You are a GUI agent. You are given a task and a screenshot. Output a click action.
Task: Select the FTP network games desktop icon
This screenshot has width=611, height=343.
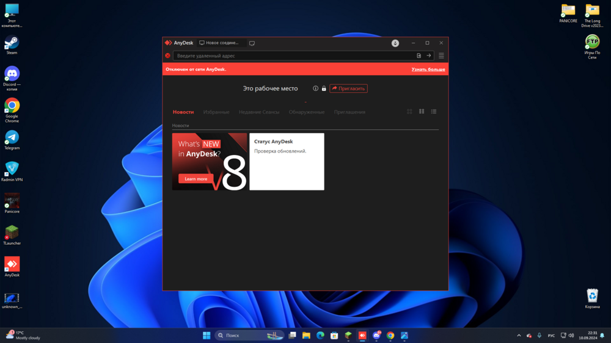coord(592,47)
